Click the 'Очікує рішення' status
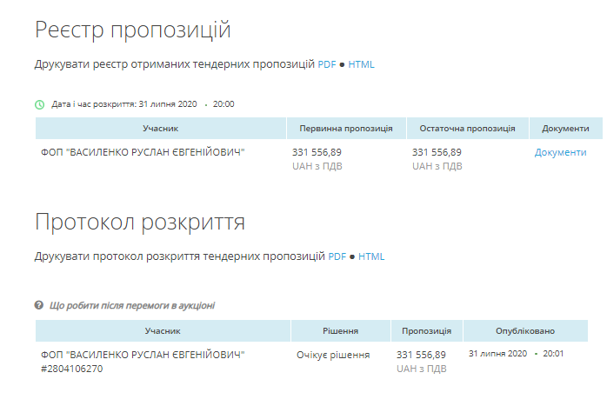This screenshot has height=406, width=607. (x=332, y=355)
